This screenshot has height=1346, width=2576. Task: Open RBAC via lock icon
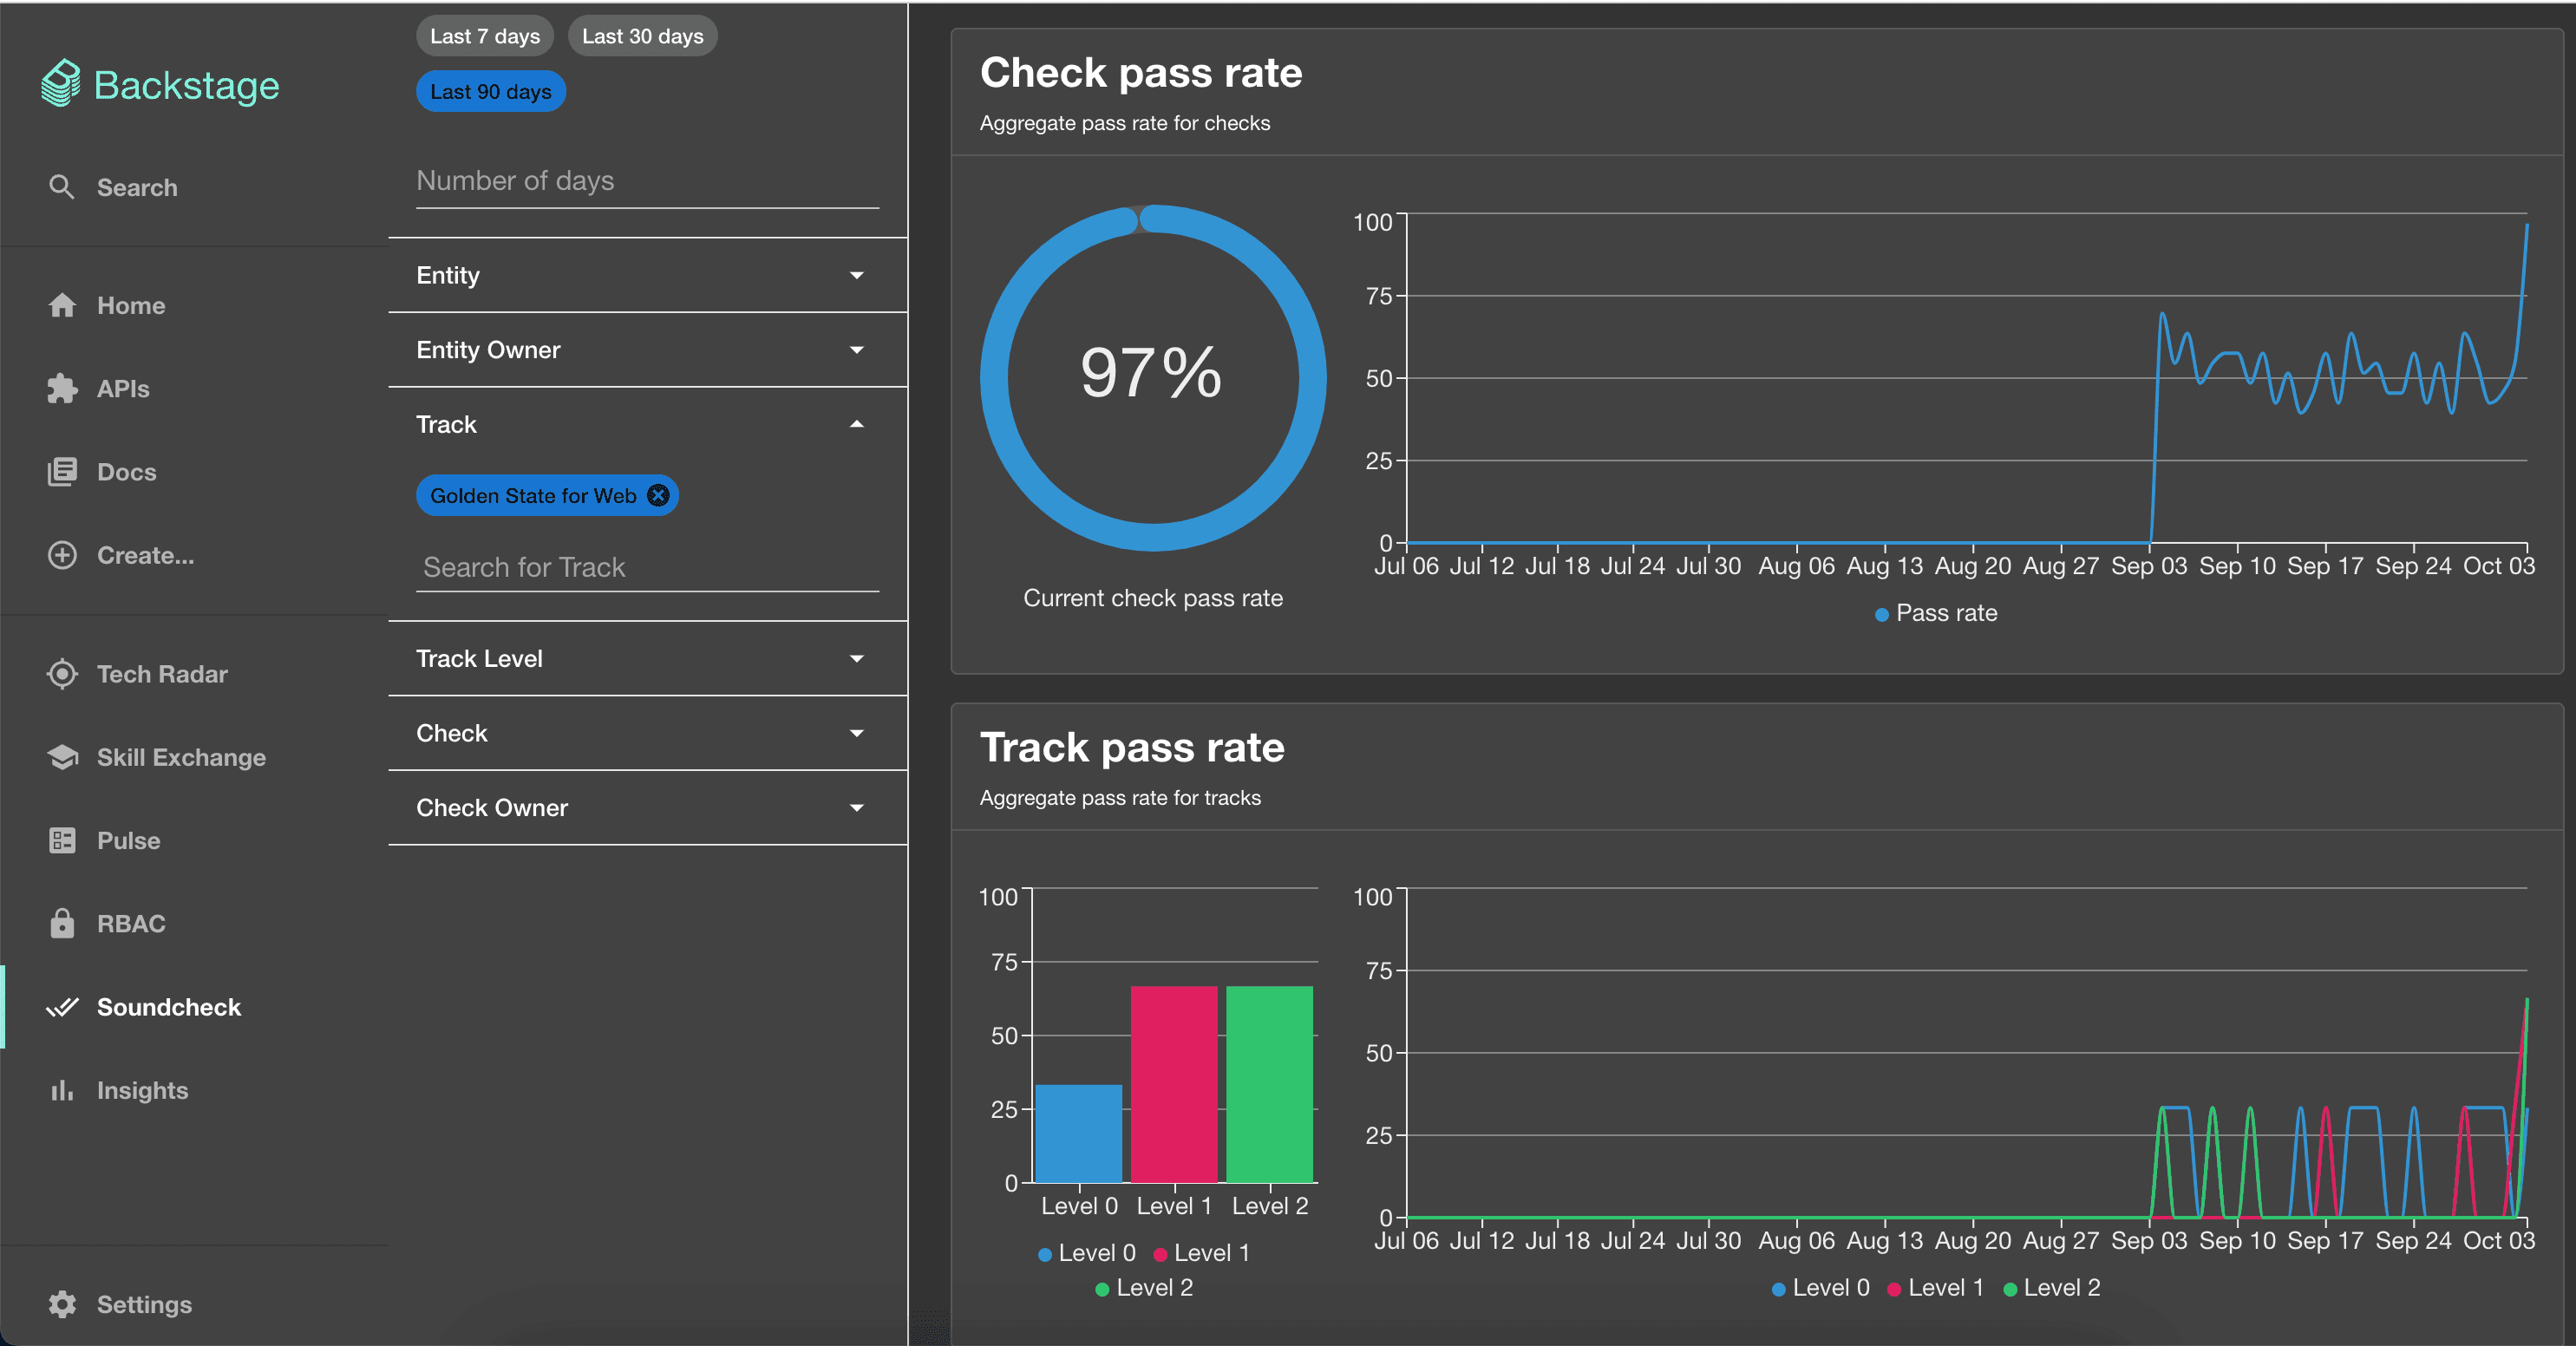[61, 923]
